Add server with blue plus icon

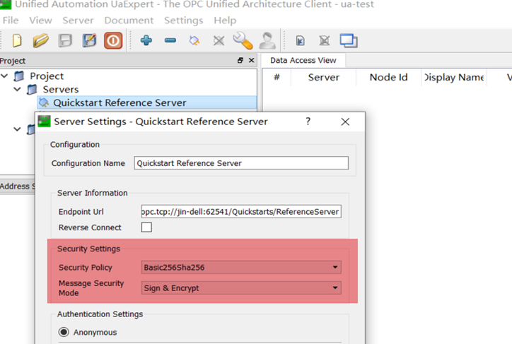point(146,40)
